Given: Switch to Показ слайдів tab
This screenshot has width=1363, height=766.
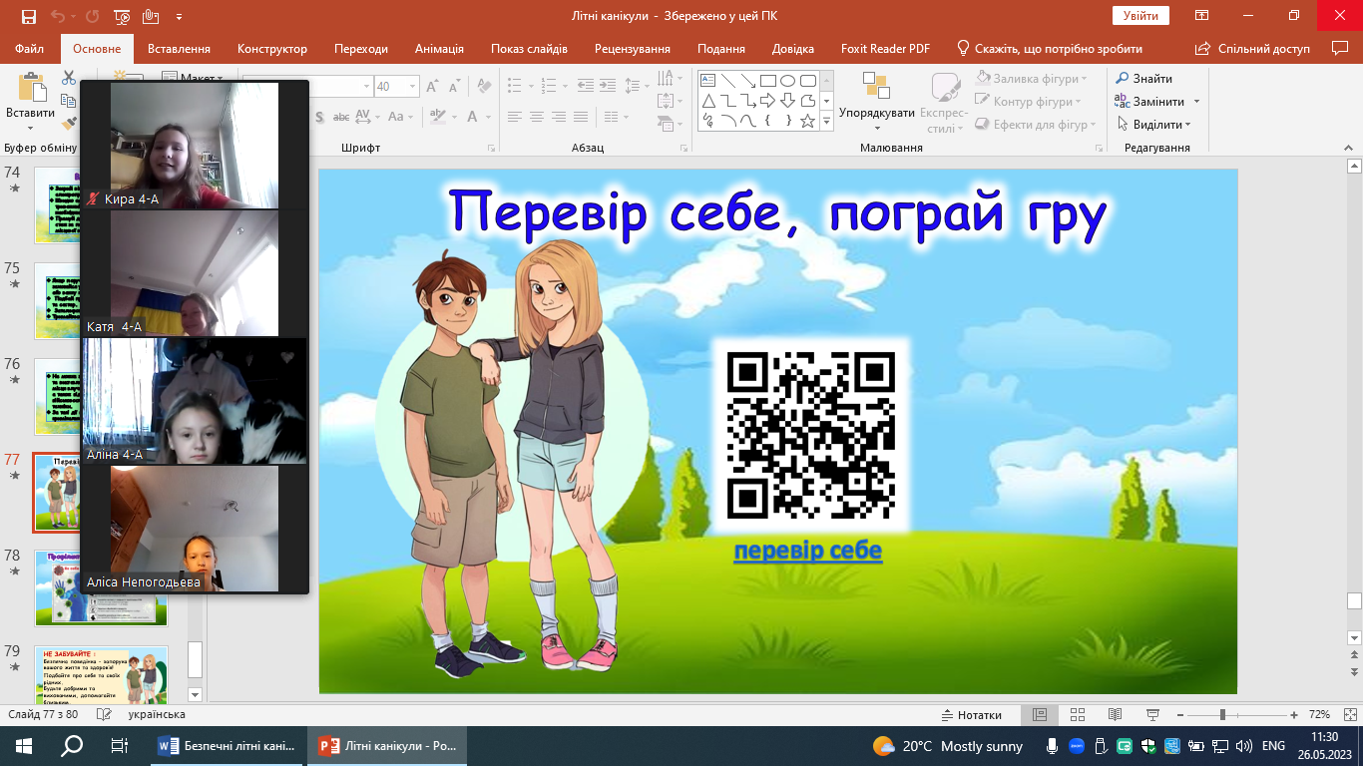Looking at the screenshot, I should click(x=529, y=49).
